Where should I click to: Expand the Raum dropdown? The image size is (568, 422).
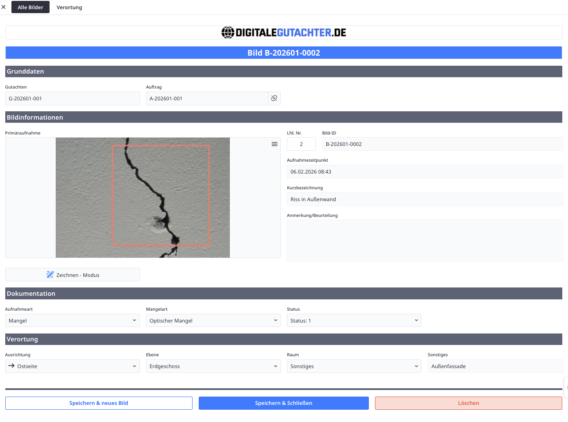354,366
